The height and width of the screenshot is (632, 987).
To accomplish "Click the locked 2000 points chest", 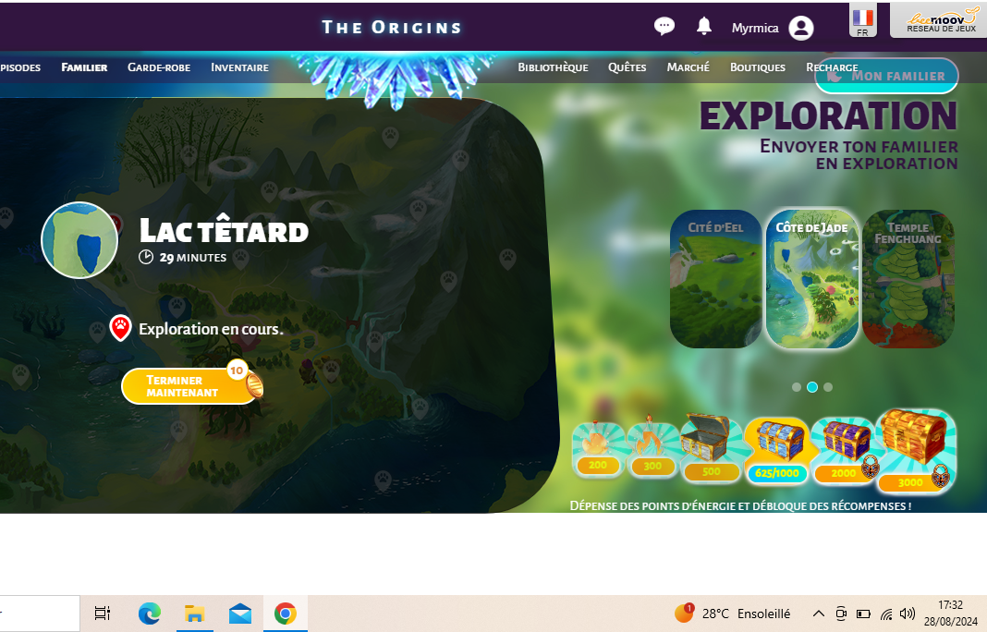I will [845, 450].
